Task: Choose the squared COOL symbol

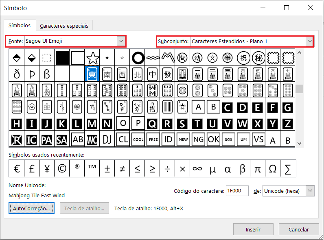Action: coord(138,140)
